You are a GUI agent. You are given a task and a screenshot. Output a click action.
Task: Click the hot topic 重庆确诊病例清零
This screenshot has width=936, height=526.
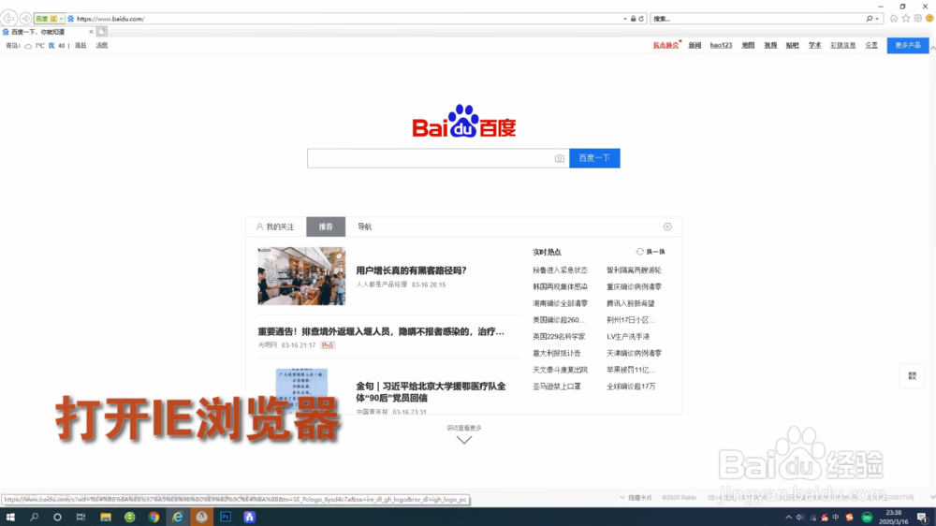[634, 286]
